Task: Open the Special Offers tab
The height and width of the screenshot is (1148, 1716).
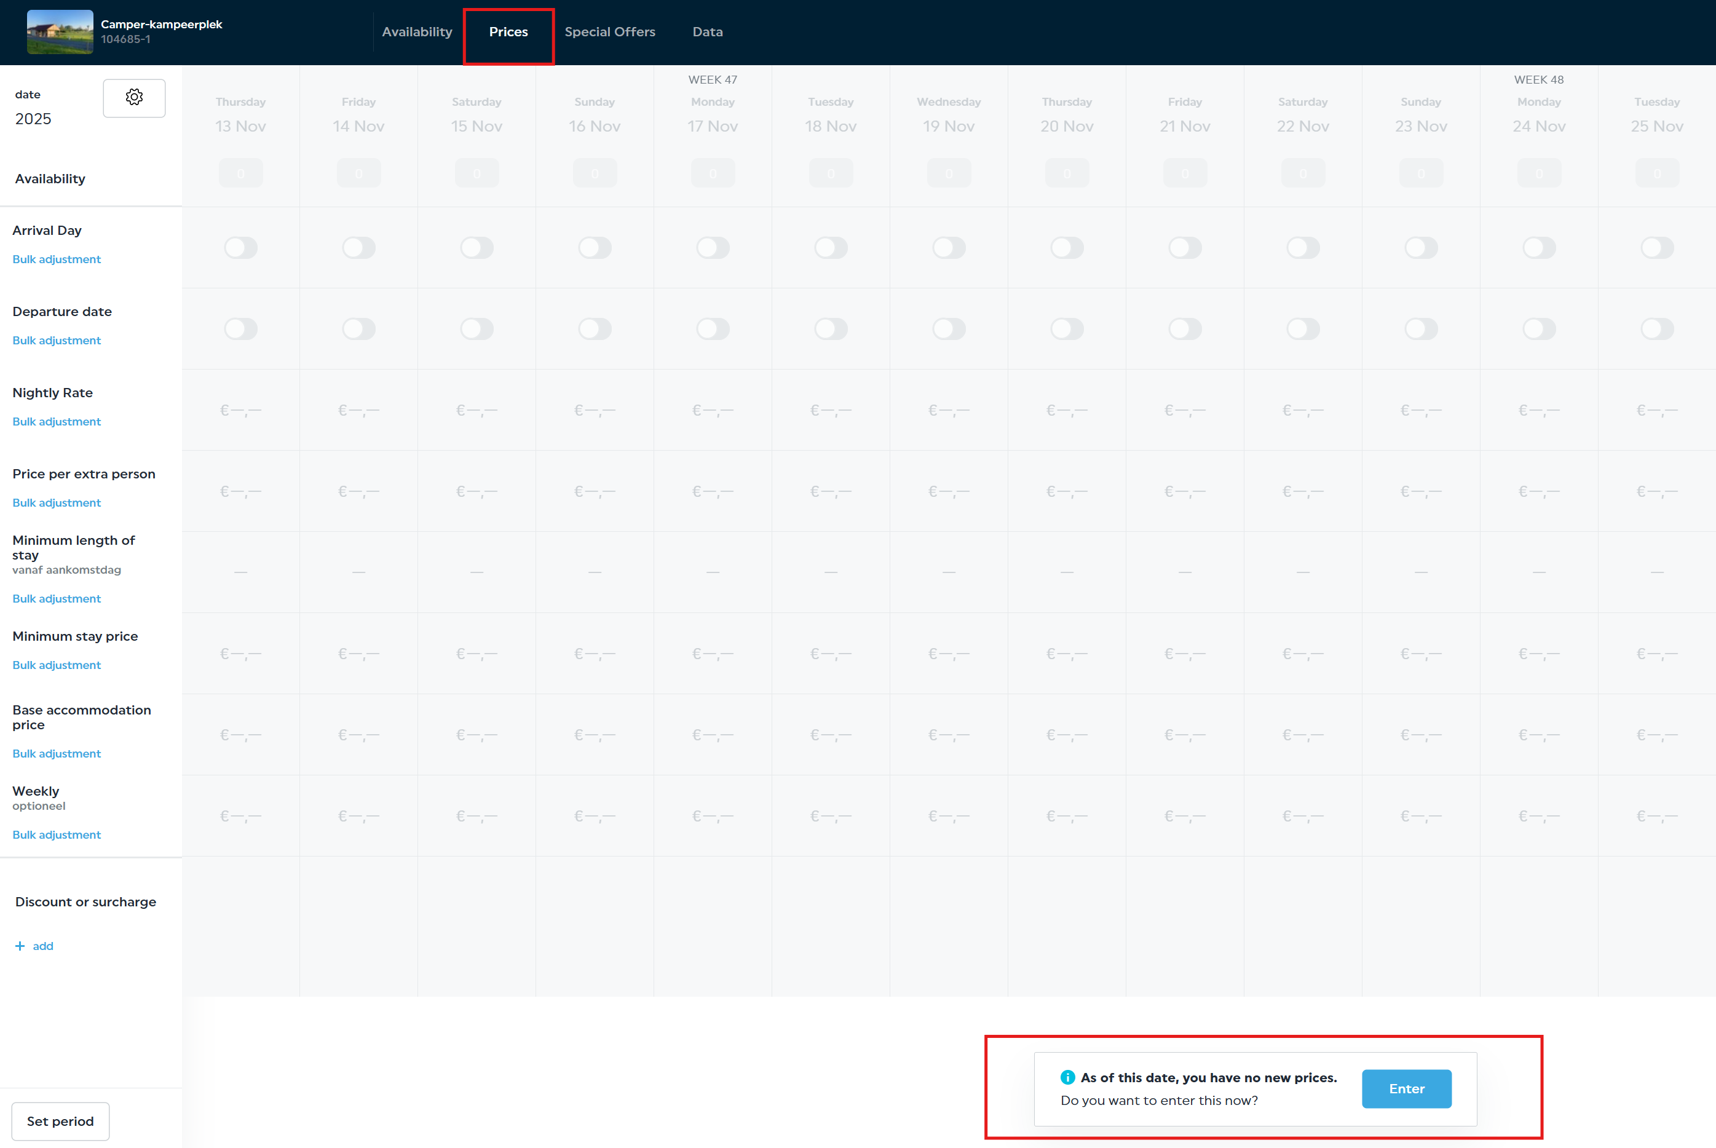Action: tap(609, 32)
